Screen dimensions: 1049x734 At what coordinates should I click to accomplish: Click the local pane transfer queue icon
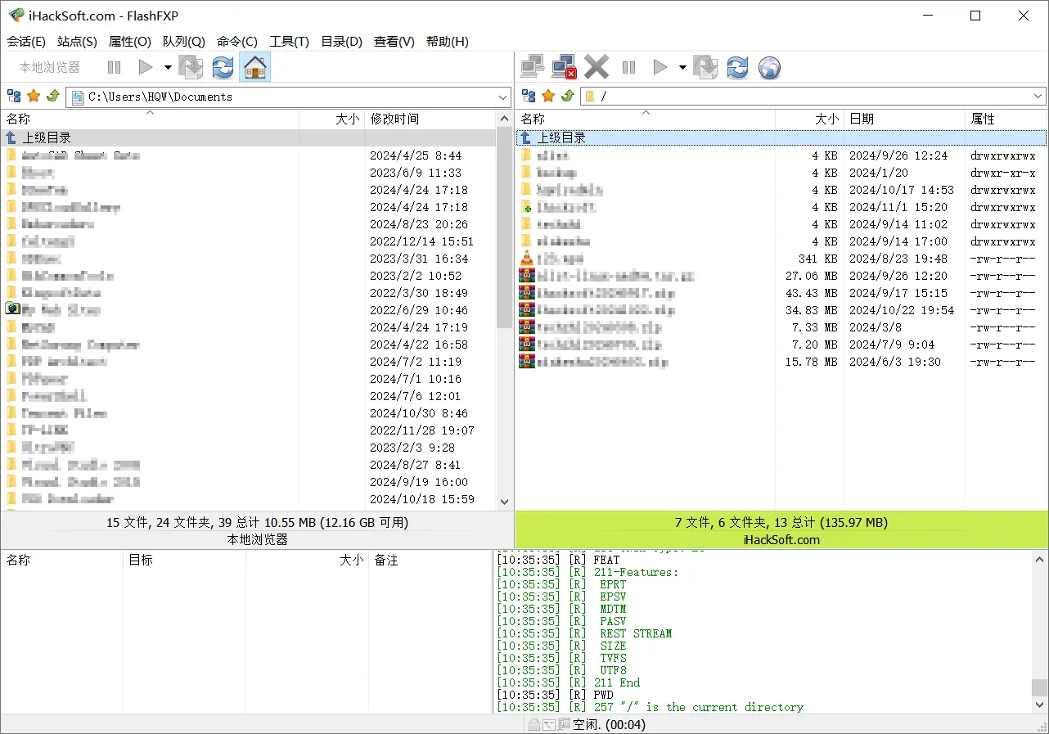click(x=191, y=67)
